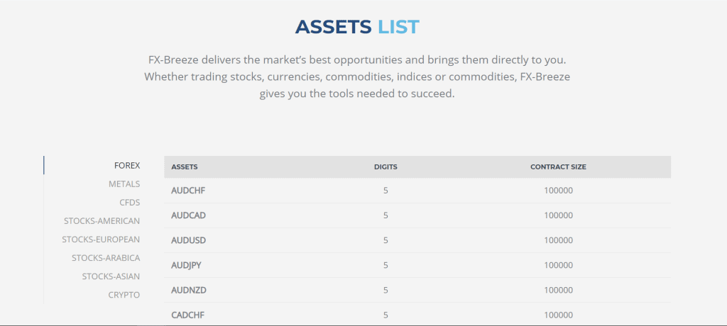Select the AUDCAD asset row
The width and height of the screenshot is (727, 326).
click(417, 215)
